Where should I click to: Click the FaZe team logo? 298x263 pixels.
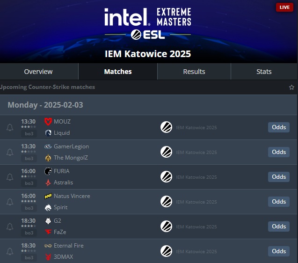click(x=48, y=232)
